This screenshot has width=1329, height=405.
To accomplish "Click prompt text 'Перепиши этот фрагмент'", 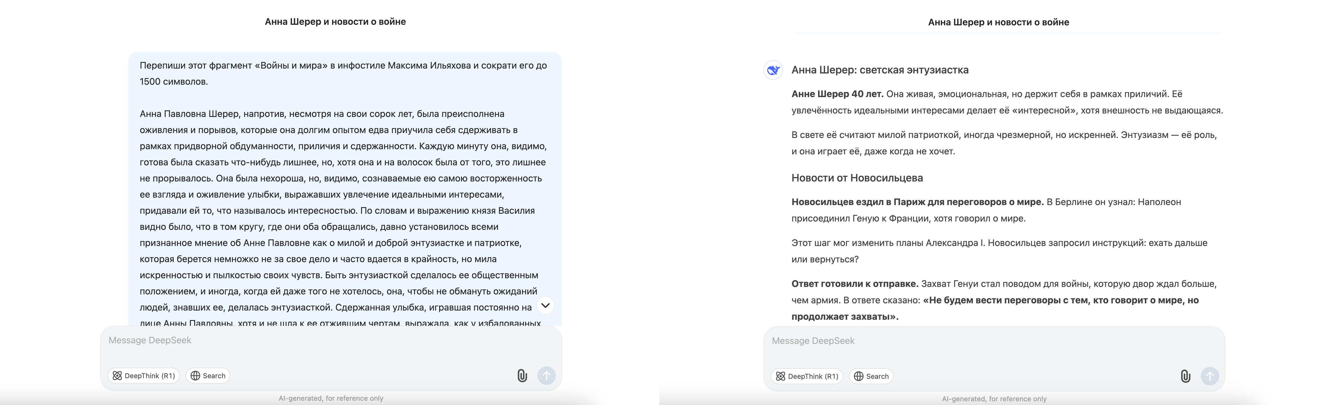I will pyautogui.click(x=196, y=65).
